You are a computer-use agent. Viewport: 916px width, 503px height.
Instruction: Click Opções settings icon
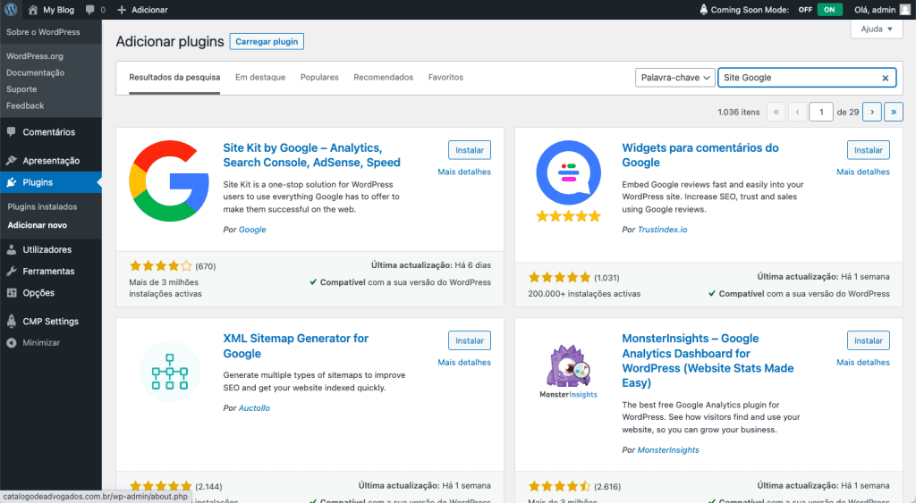click(11, 293)
